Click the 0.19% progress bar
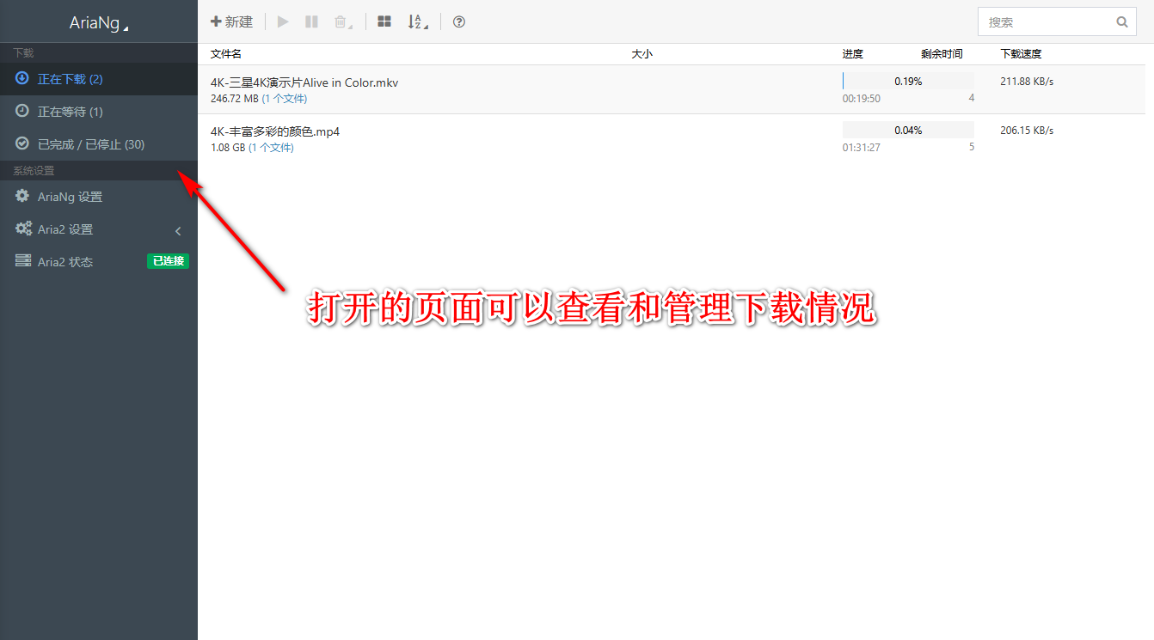 tap(907, 82)
